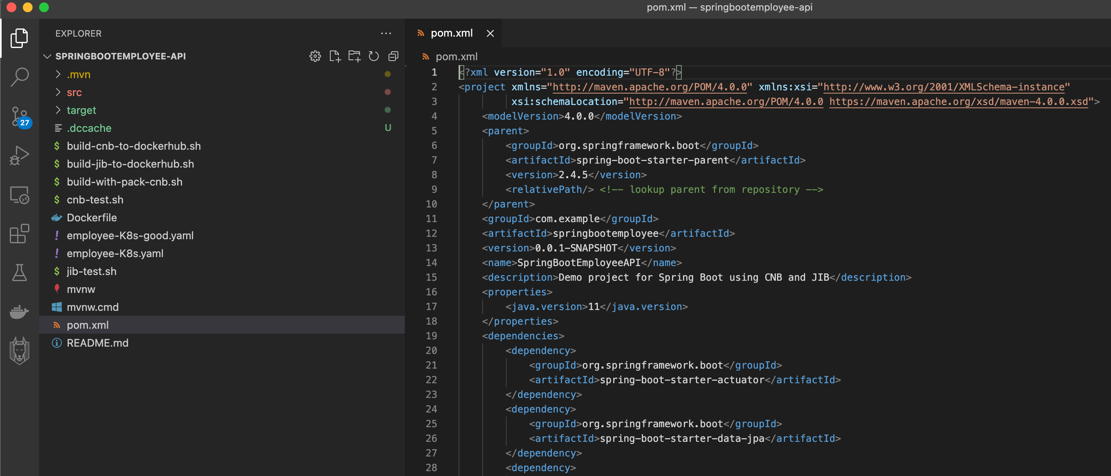Open the .dccache file

pos(222,128)
